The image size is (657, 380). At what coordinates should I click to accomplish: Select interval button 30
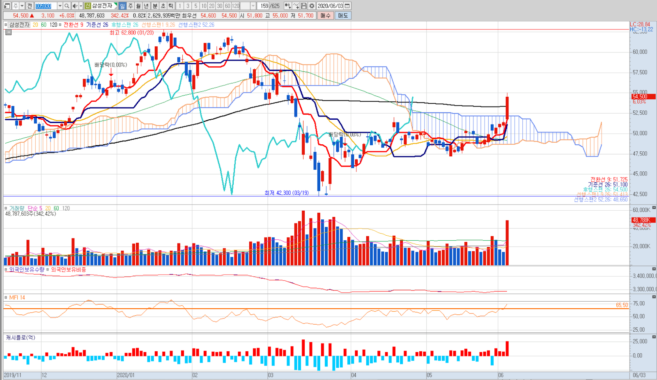click(220, 6)
